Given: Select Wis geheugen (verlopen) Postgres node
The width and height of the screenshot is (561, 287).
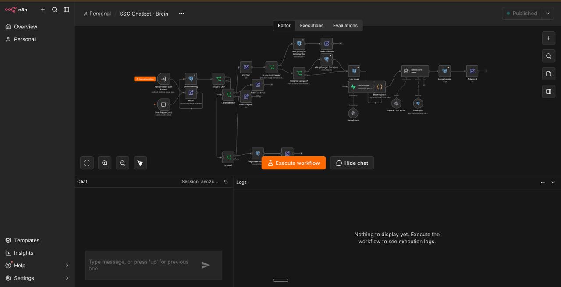Looking at the screenshot, I should tap(327, 59).
